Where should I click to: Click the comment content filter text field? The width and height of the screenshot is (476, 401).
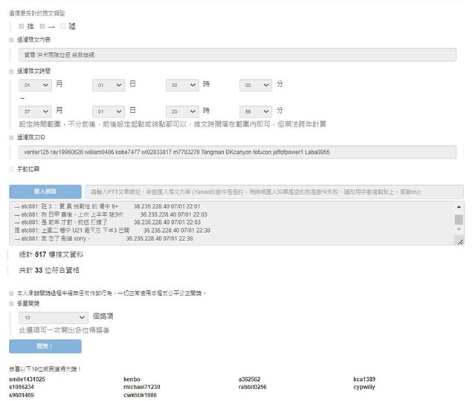coord(237,55)
